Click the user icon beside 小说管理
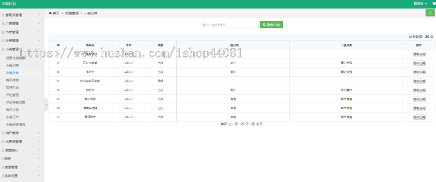 pos(3,49)
